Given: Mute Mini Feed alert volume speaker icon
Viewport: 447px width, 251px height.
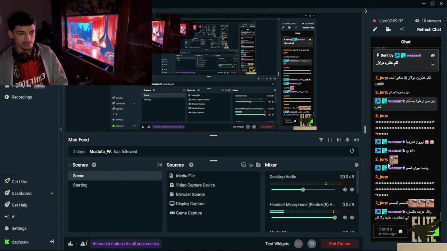Looking at the screenshot, I should 356,140.
